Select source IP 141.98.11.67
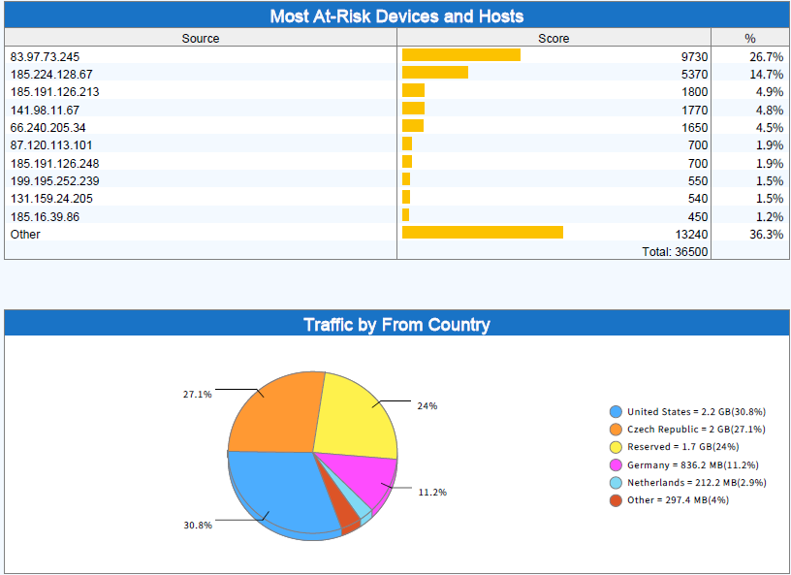Viewport: 791px width, 575px height. pyautogui.click(x=45, y=110)
